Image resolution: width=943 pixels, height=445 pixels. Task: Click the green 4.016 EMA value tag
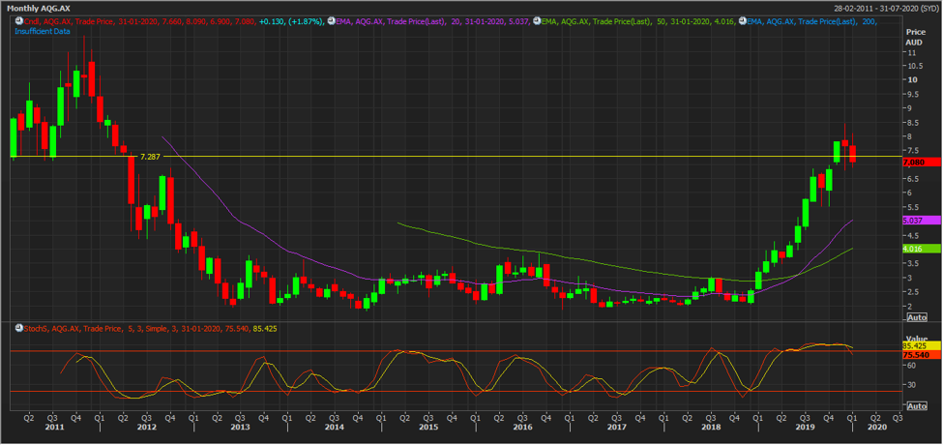[x=922, y=249]
